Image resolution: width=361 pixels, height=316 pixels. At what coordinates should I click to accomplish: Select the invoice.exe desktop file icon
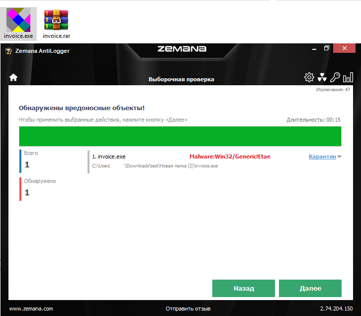pos(18,23)
